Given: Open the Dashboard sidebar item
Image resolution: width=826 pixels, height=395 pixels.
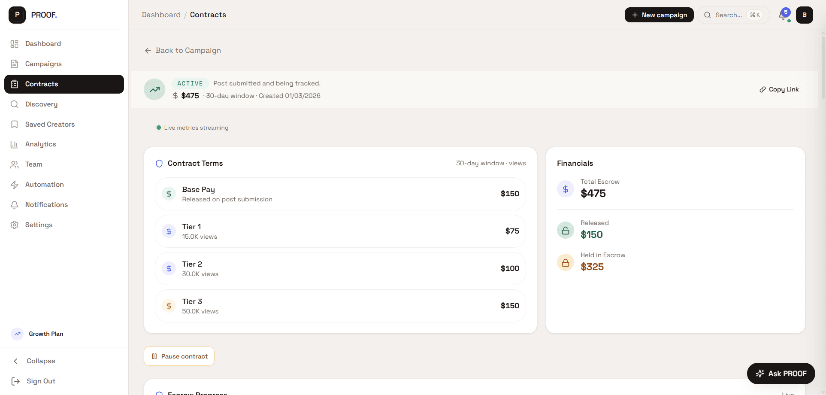Looking at the screenshot, I should 64,44.
